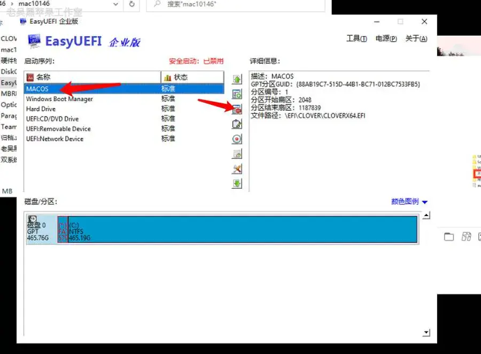Screen dimensions: 481x354
Task: Click the NTFS (C:) partition block
Action: tap(242, 229)
